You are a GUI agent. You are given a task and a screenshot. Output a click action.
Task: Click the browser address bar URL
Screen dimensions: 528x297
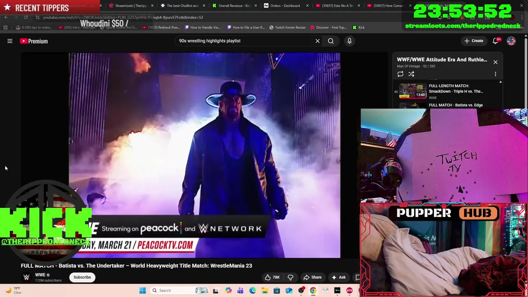[x=123, y=17]
